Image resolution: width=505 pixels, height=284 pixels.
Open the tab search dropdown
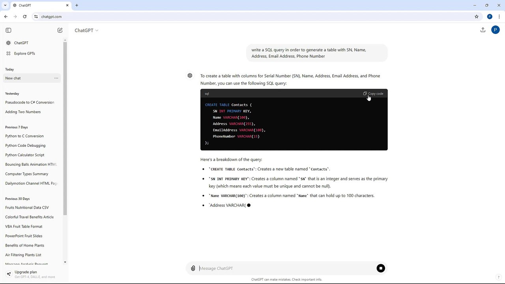pos(5,6)
